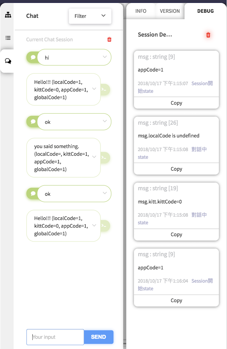This screenshot has width=227, height=349.
Task: Click speech bubble icon beside first 'ok'
Action: coord(33,122)
